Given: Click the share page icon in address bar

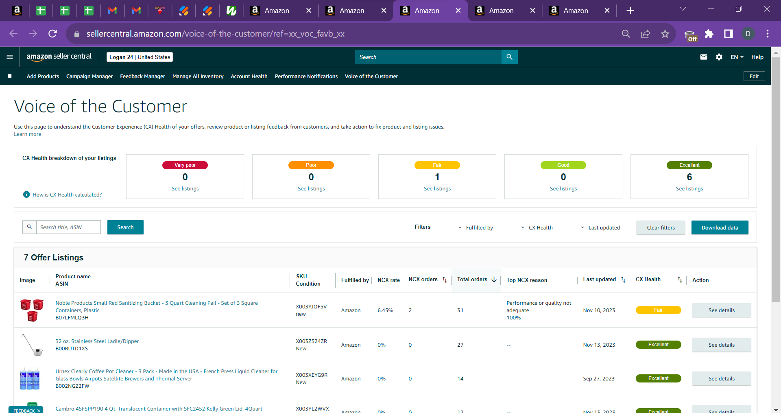Looking at the screenshot, I should coord(646,34).
